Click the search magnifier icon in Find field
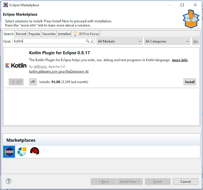This screenshot has height=190, width=203. pos(88,41)
